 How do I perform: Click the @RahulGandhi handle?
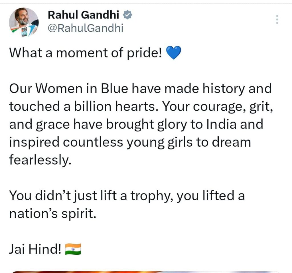coord(85,28)
